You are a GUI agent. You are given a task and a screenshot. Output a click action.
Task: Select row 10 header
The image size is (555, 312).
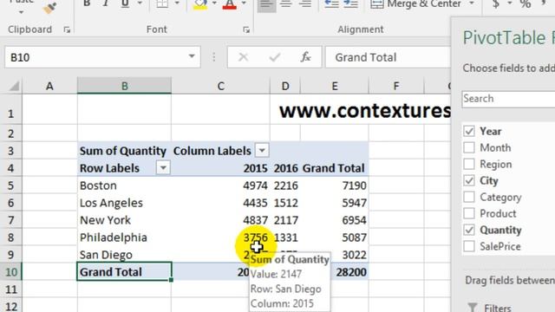tap(10, 272)
